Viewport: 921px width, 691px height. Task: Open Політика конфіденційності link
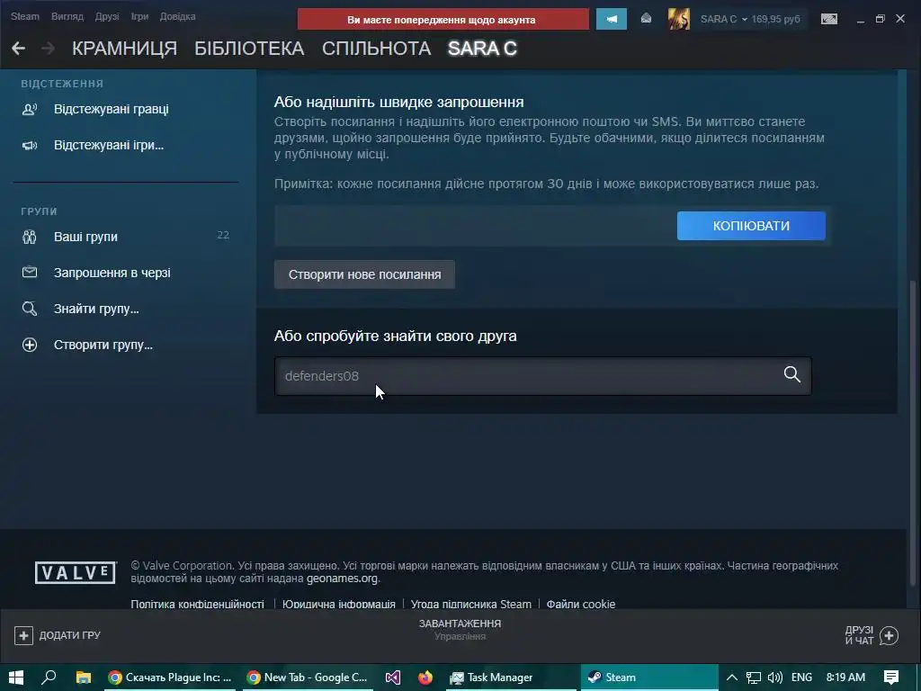point(197,604)
